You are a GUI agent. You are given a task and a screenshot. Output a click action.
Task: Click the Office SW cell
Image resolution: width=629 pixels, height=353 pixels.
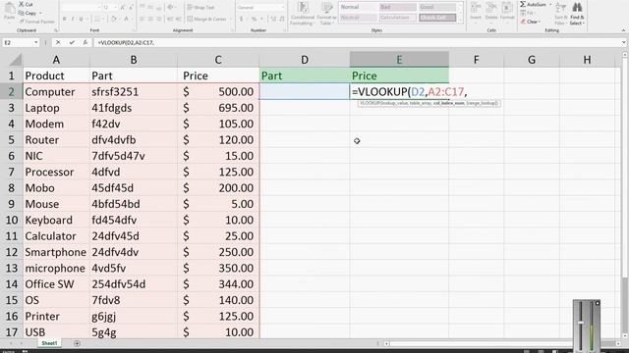[56, 284]
